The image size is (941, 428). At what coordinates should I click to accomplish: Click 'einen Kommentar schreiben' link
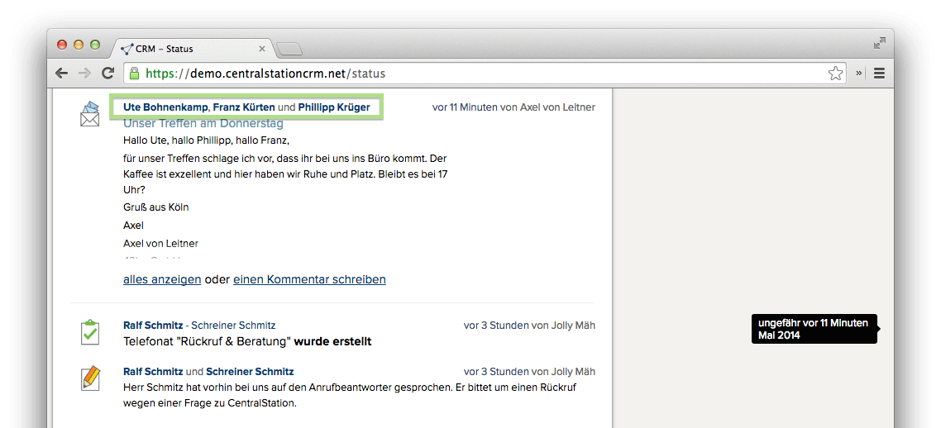[309, 279]
